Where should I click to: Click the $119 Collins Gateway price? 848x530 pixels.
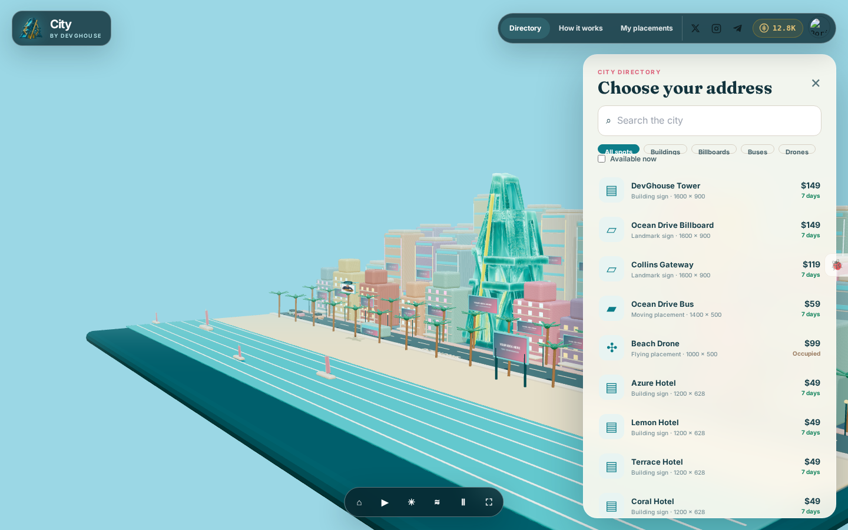click(811, 264)
